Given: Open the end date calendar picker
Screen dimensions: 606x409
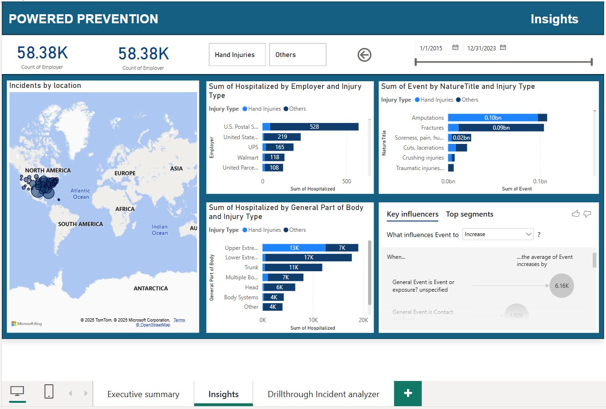Looking at the screenshot, I should pyautogui.click(x=502, y=48).
